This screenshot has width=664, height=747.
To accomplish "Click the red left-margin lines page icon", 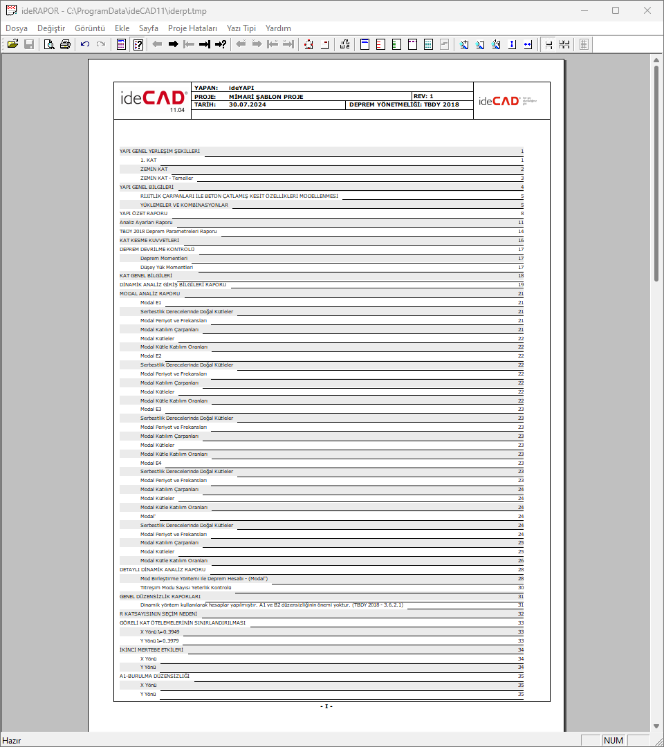I will pyautogui.click(x=380, y=44).
